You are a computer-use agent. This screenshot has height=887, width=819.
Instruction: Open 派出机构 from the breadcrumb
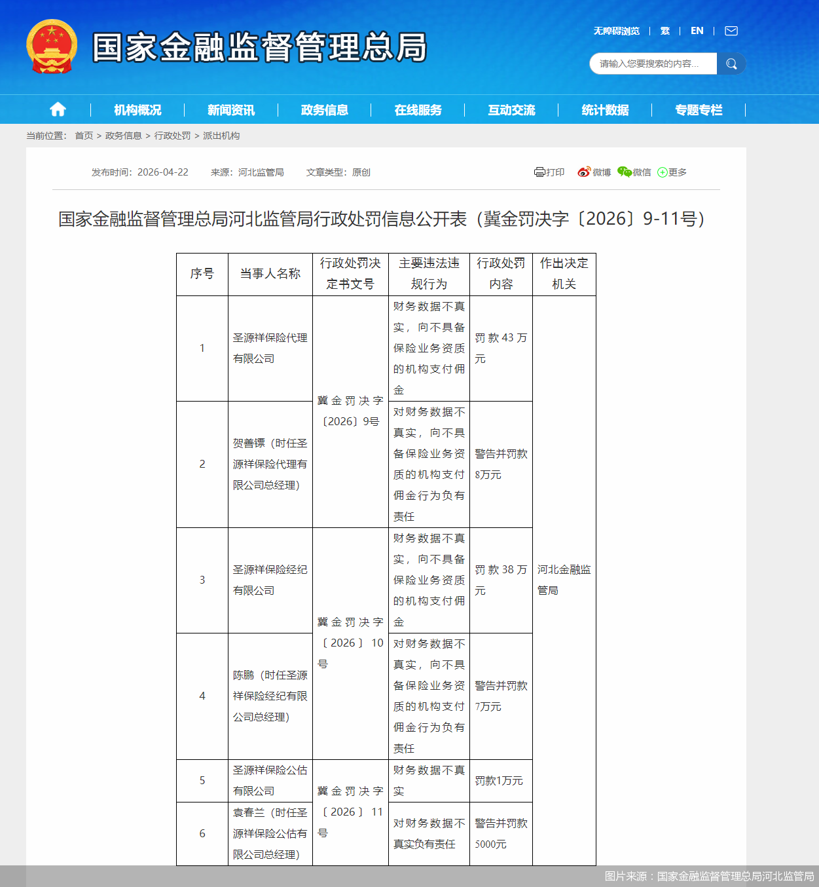point(223,136)
